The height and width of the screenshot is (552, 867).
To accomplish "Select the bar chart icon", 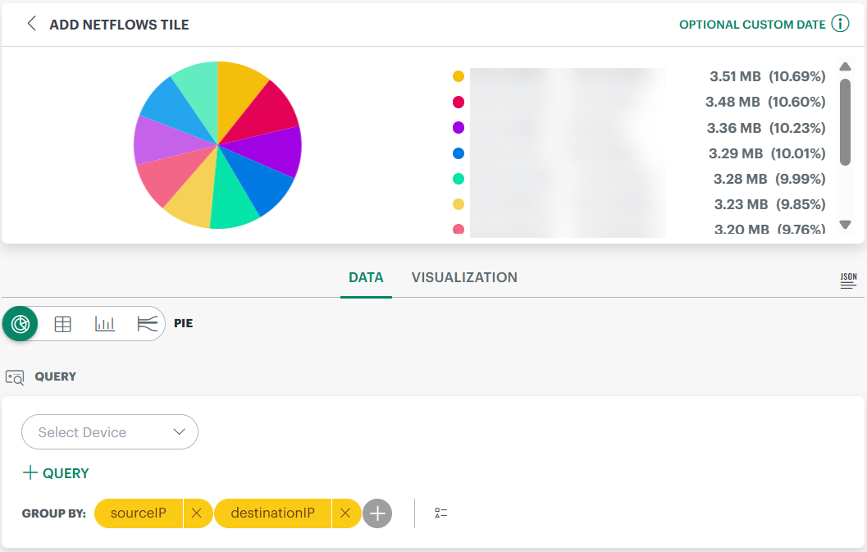I will point(105,324).
